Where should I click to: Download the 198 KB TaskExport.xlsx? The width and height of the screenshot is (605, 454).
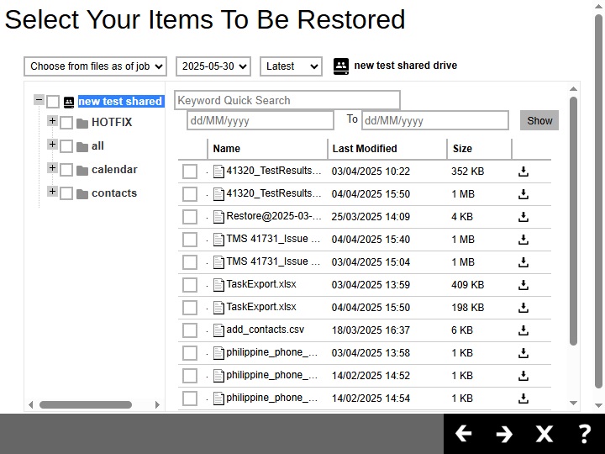coord(523,308)
